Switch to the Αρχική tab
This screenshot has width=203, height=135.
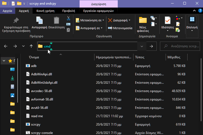point(24,11)
